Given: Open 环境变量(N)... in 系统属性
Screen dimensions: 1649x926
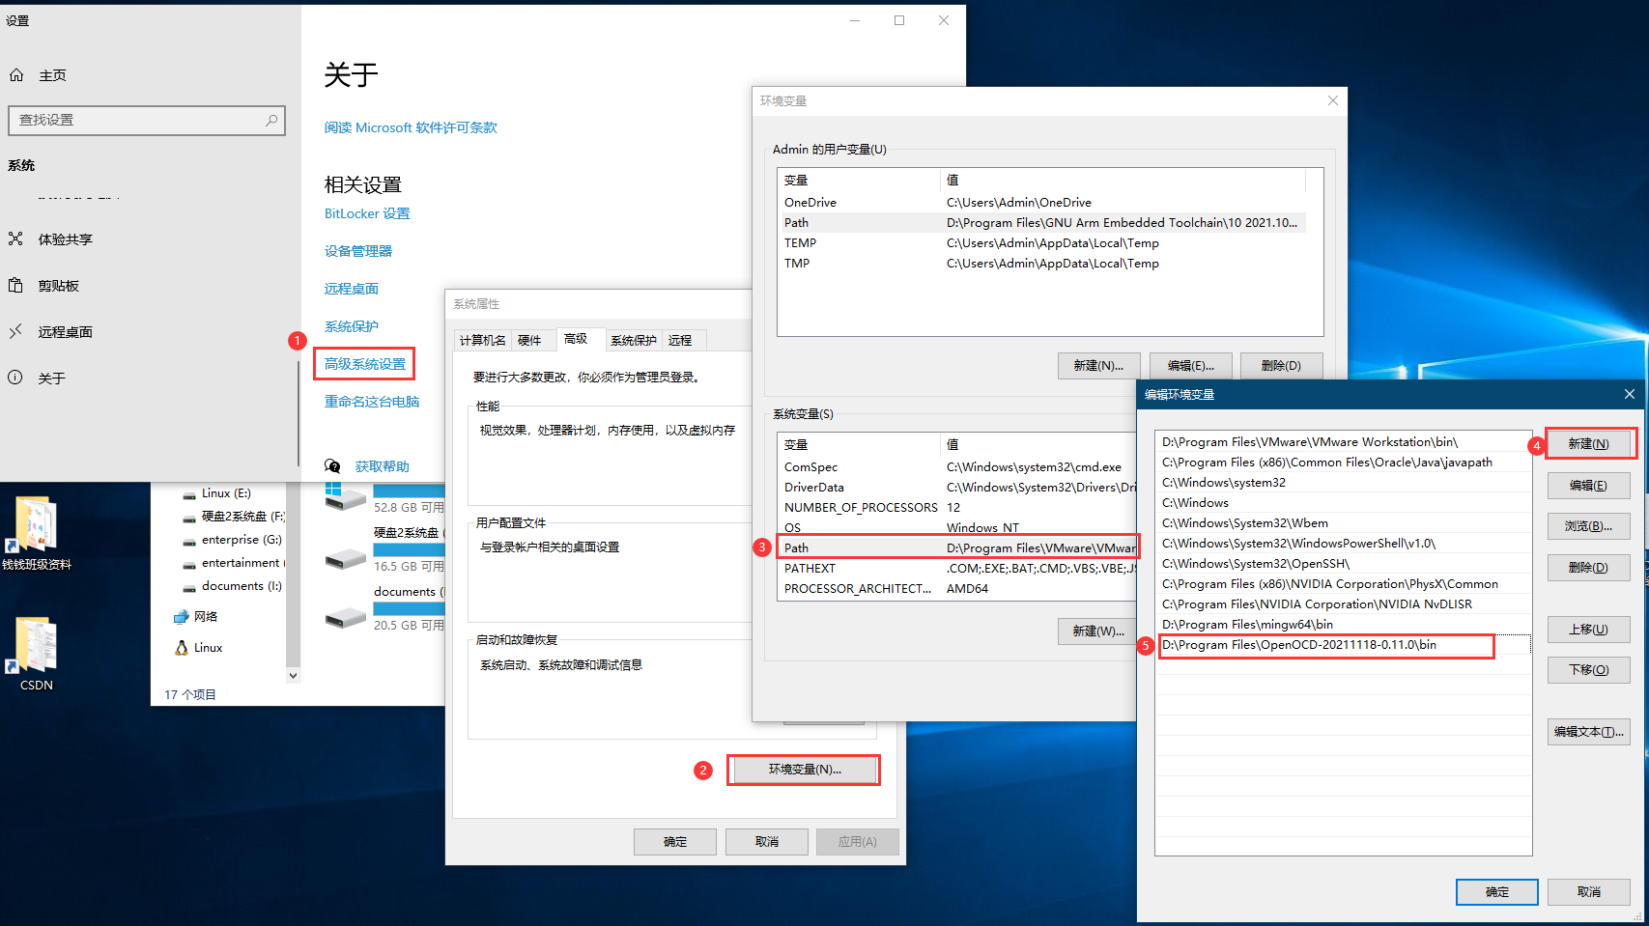Looking at the screenshot, I should 805,770.
